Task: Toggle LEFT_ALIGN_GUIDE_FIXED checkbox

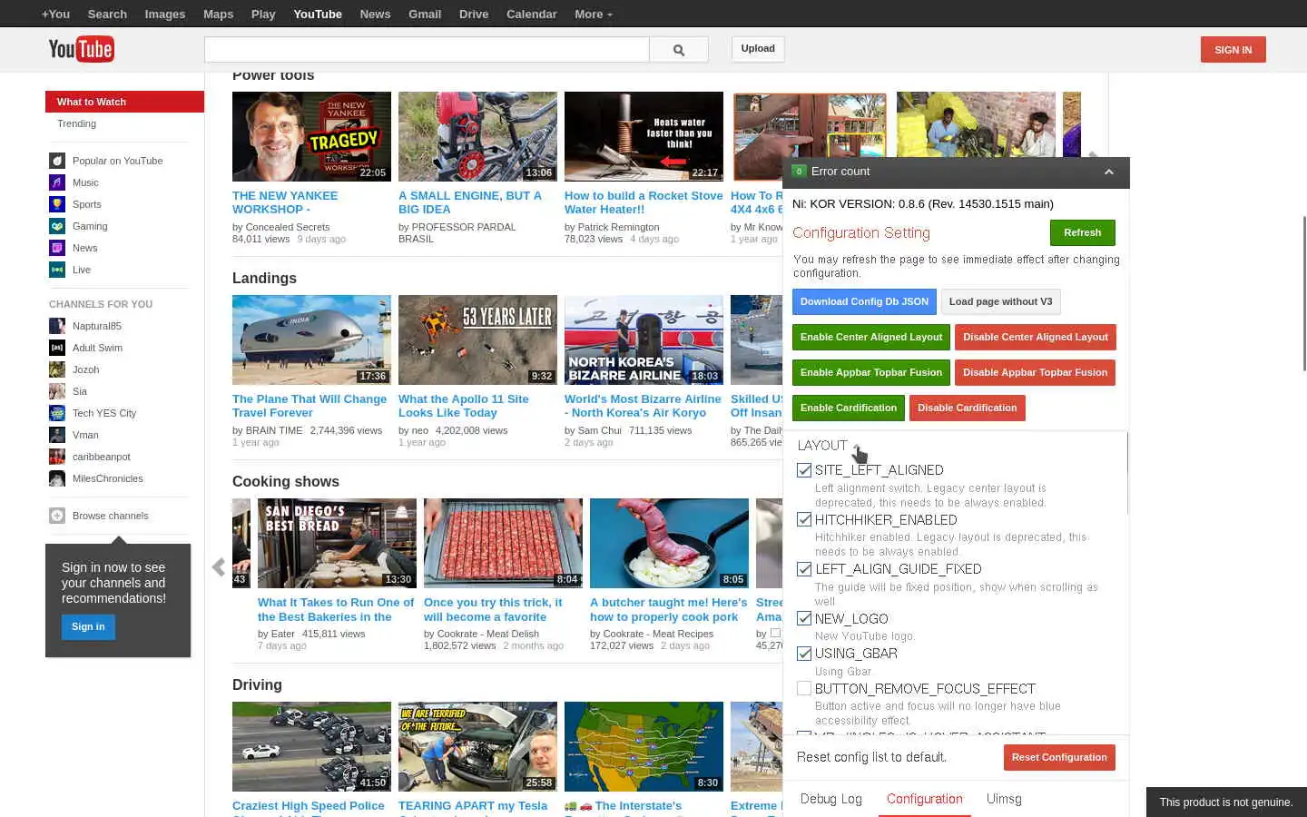Action: pyautogui.click(x=804, y=569)
